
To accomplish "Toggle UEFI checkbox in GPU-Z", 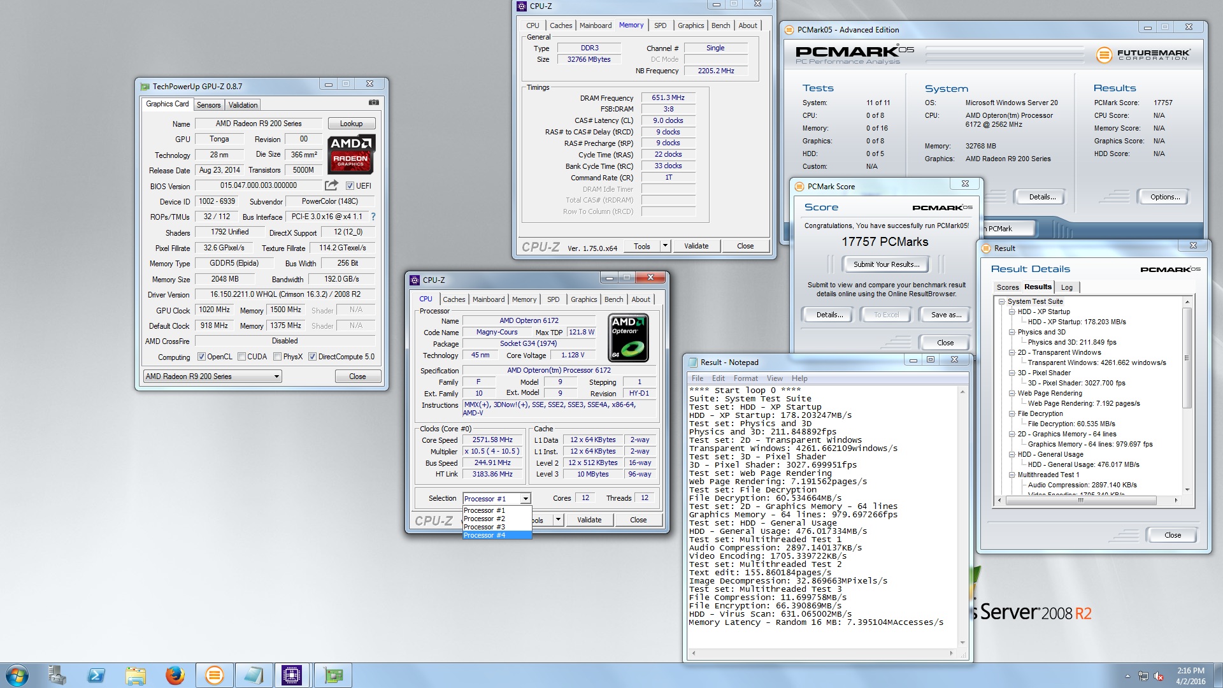I will pyautogui.click(x=350, y=185).
